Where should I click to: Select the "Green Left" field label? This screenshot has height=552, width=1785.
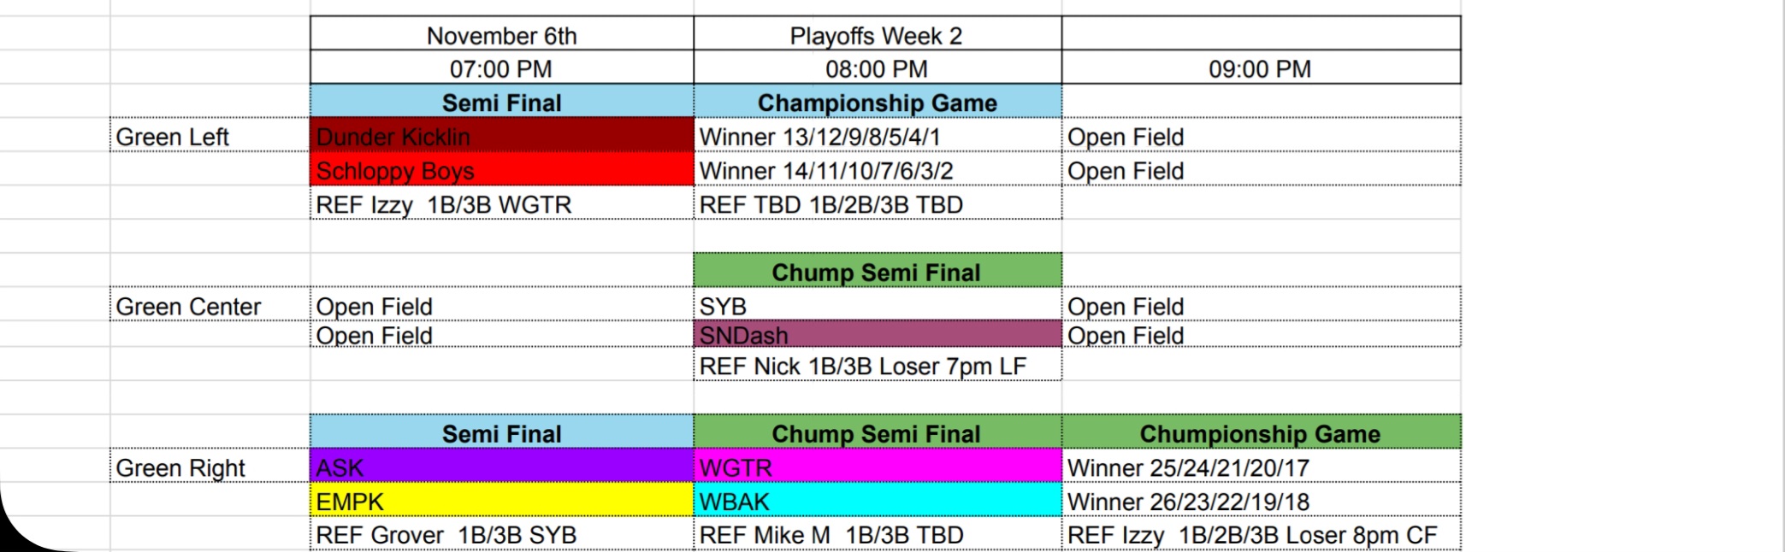click(x=210, y=136)
